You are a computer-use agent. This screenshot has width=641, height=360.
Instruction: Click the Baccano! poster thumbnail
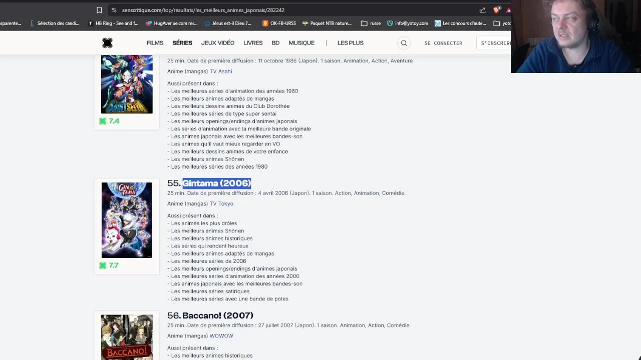click(127, 337)
